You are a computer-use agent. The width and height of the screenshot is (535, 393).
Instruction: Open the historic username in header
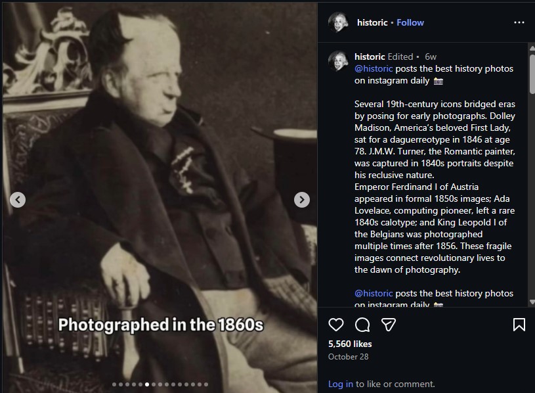click(372, 22)
